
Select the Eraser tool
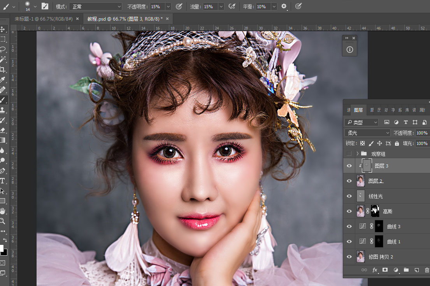pos(3,130)
